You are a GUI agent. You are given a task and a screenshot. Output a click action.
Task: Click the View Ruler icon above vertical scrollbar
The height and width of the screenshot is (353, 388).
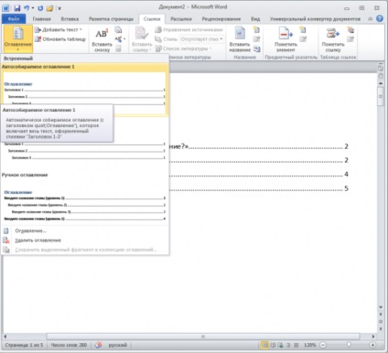[381, 68]
